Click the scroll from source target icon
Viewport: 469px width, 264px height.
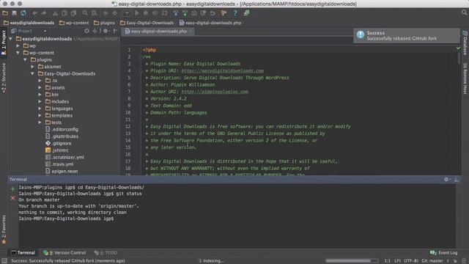[86, 31]
